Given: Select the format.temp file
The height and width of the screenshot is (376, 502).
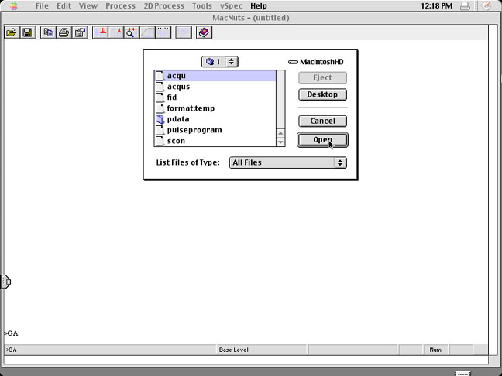Looking at the screenshot, I should (x=215, y=108).
